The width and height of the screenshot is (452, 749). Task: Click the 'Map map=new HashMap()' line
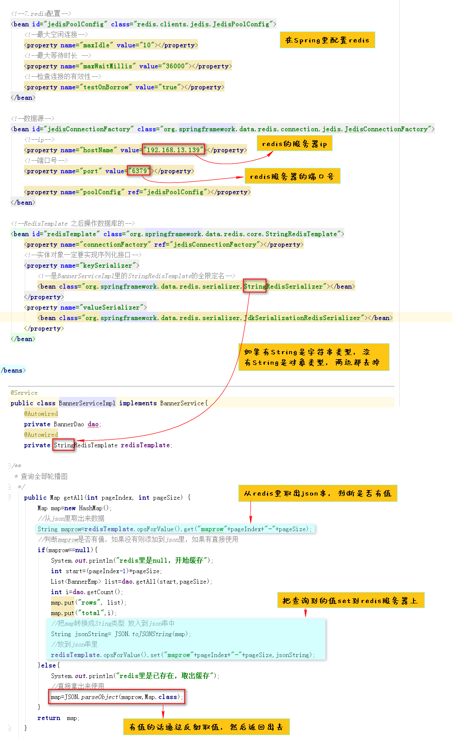(75, 508)
